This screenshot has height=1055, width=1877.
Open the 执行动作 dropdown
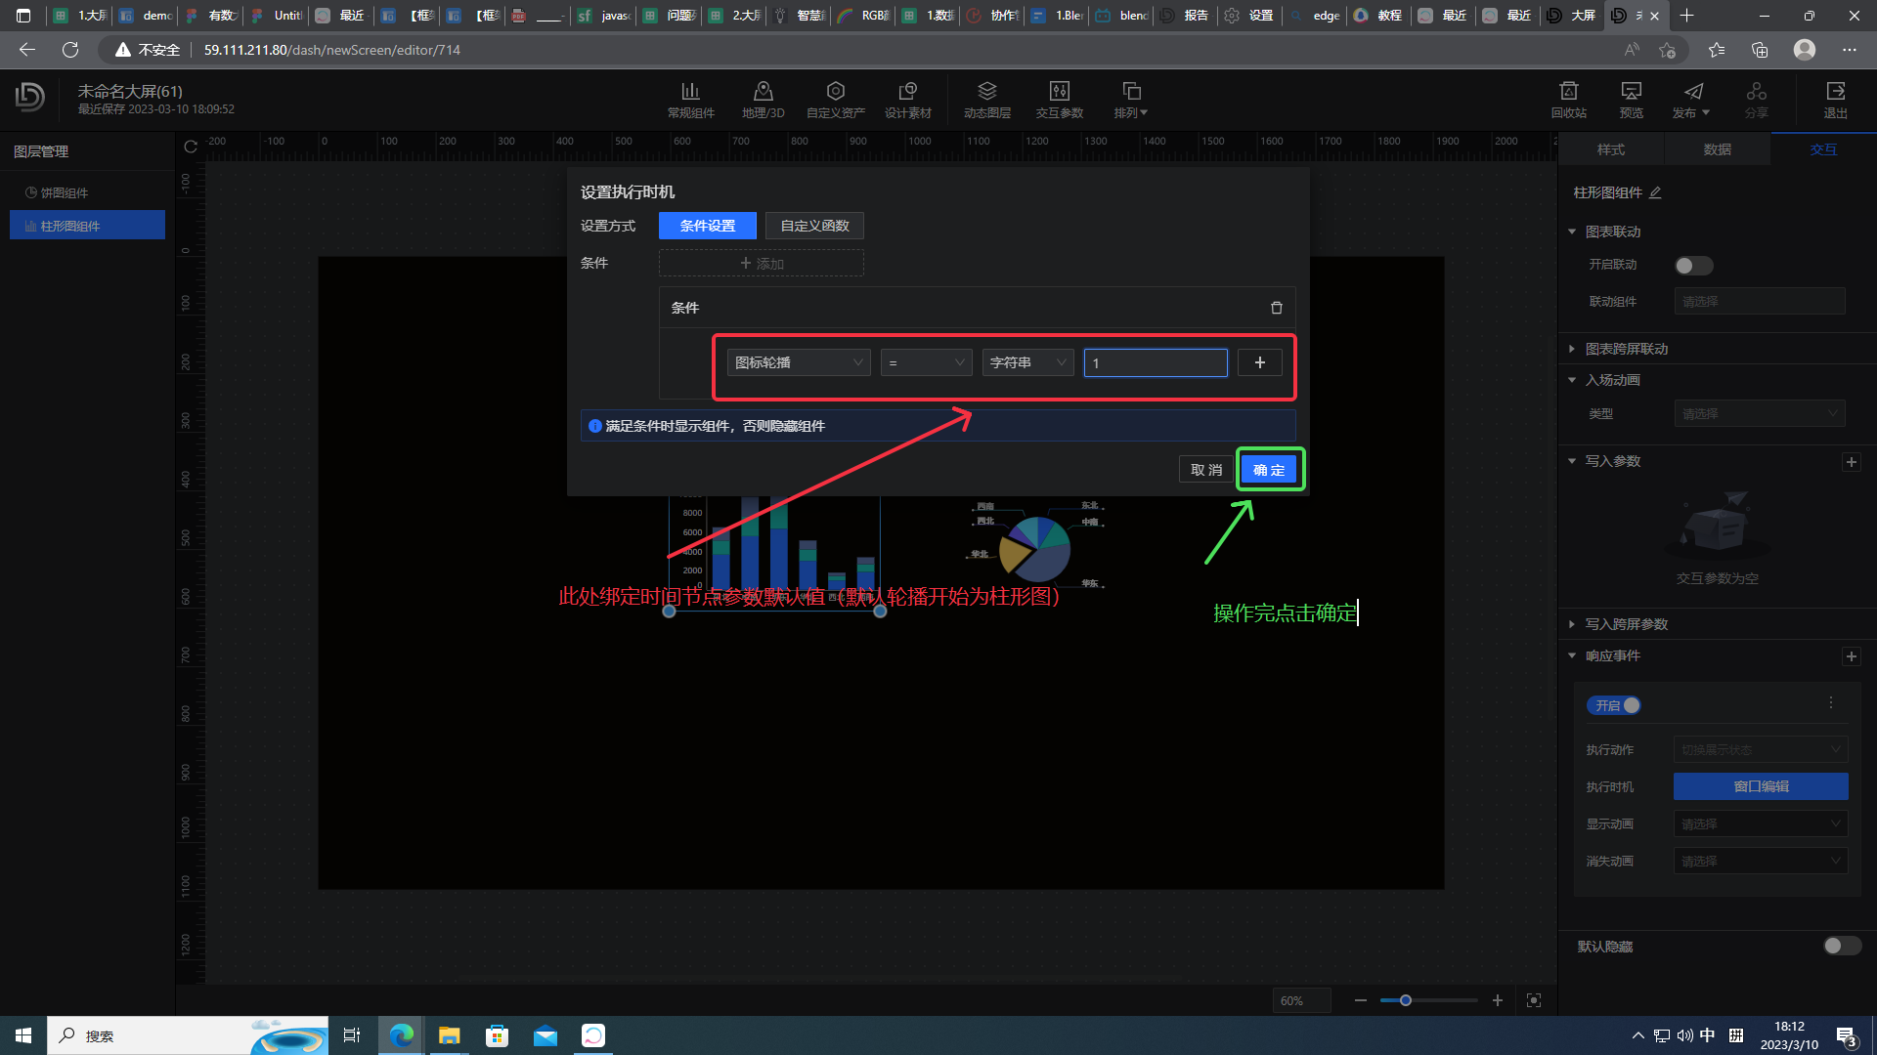tap(1760, 750)
